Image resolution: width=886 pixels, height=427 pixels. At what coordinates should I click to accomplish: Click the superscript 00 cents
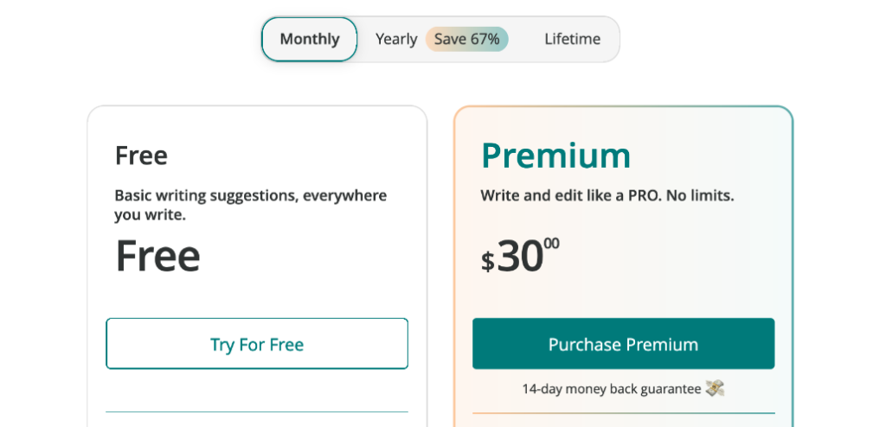point(551,244)
